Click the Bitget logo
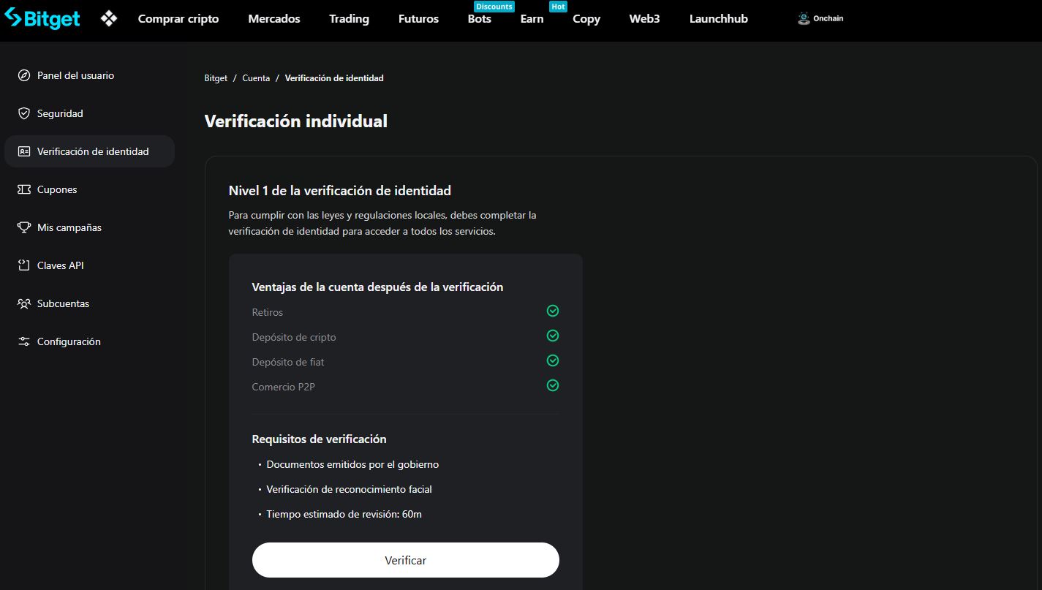Image resolution: width=1042 pixels, height=590 pixels. (42, 18)
